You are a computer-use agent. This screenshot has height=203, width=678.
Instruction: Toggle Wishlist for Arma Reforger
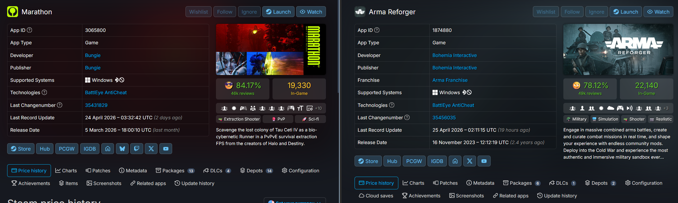point(546,12)
